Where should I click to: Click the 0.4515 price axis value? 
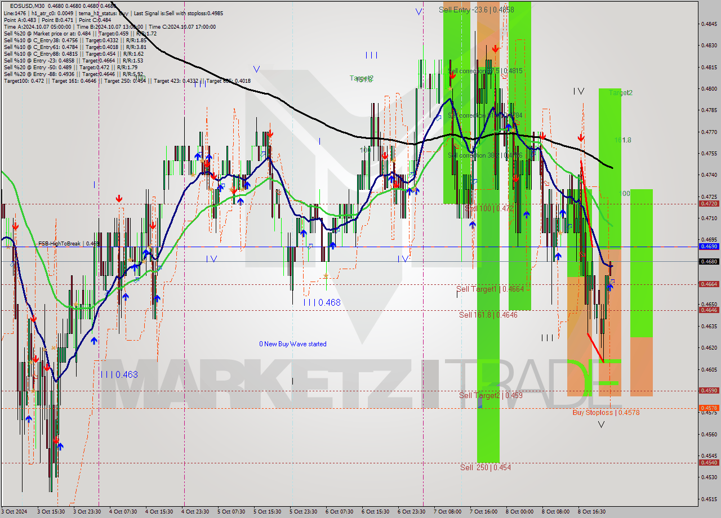[x=709, y=498]
